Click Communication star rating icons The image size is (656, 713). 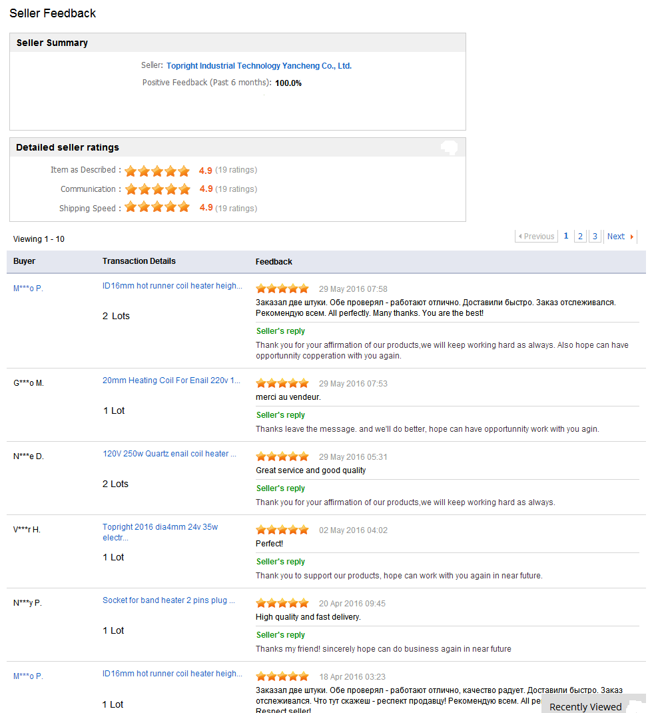pyautogui.click(x=157, y=189)
